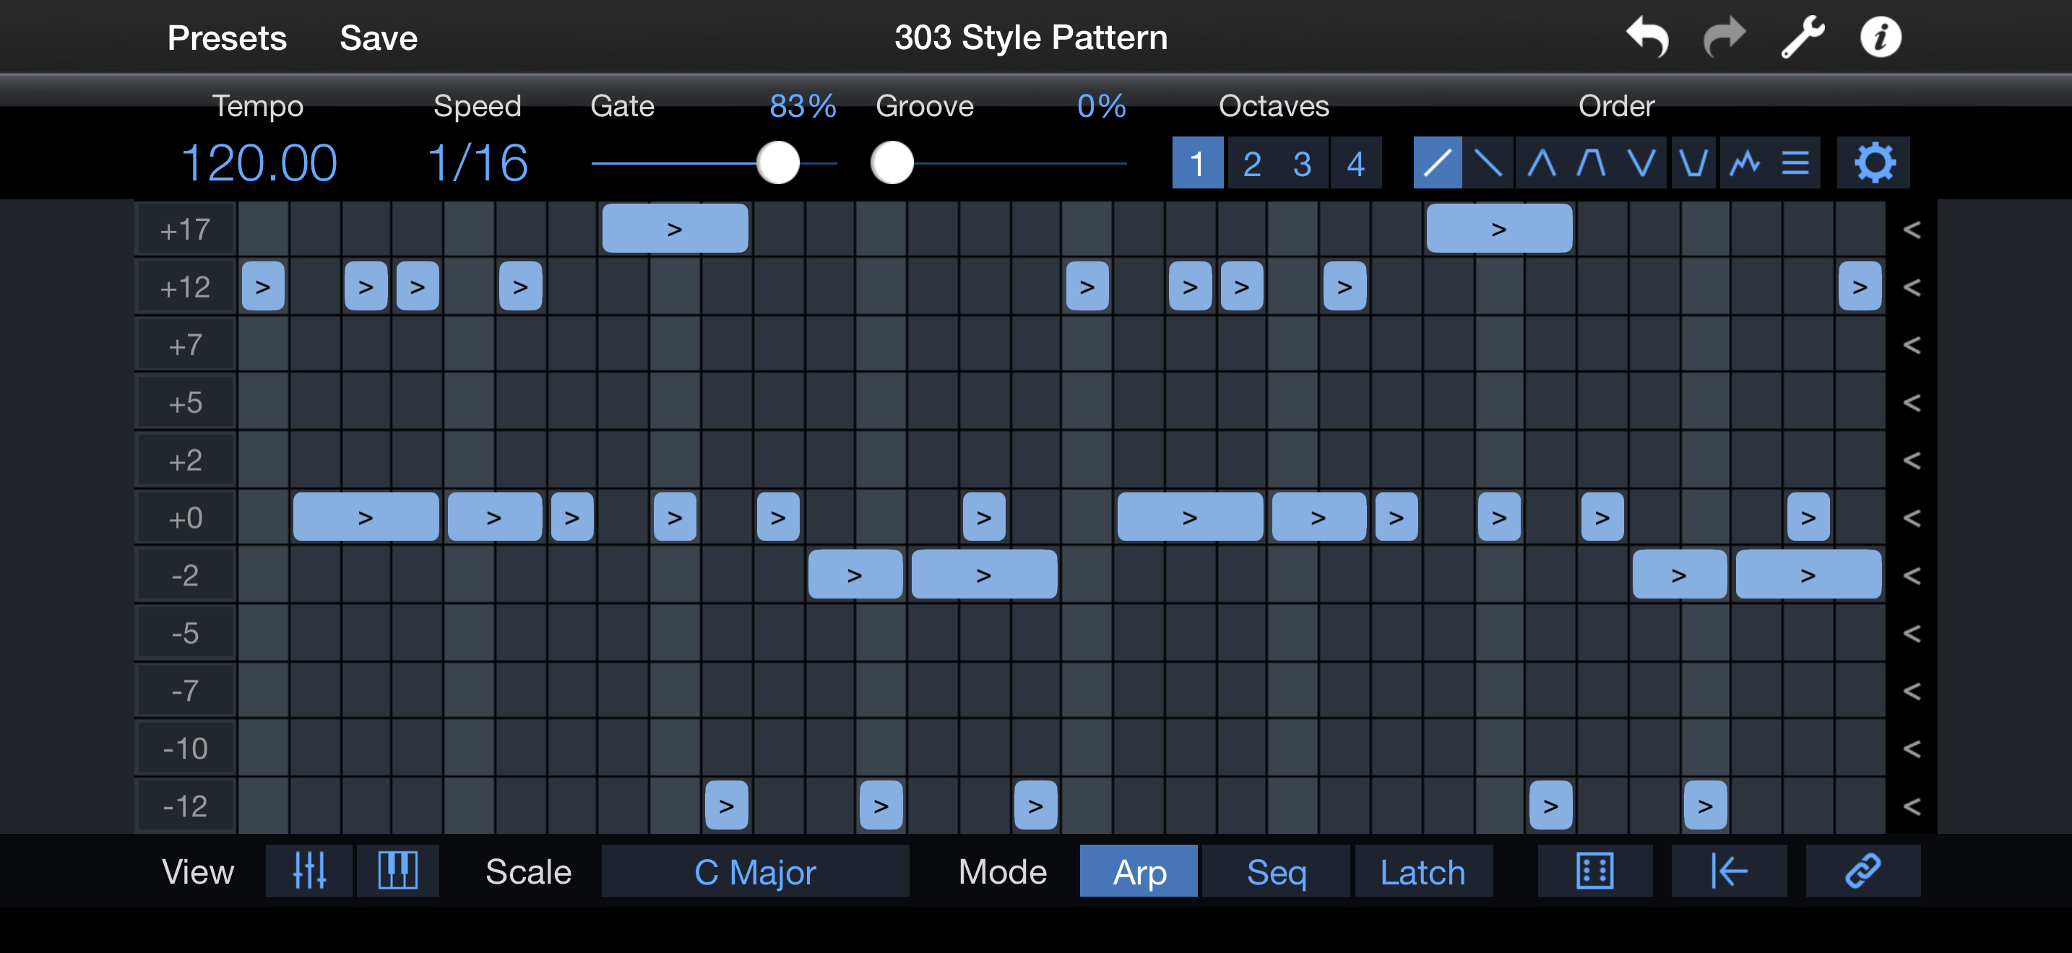Click the 0% groove value
2072x953 pixels.
point(1101,106)
